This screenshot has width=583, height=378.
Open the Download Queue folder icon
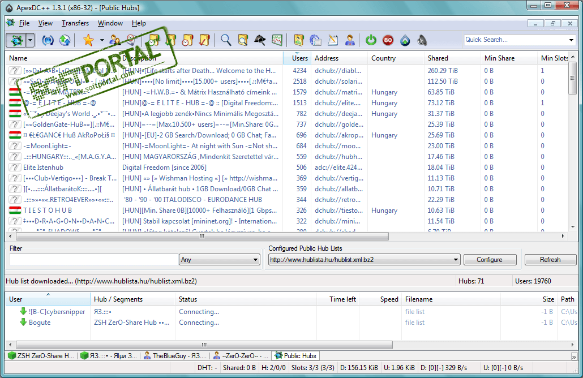[153, 40]
